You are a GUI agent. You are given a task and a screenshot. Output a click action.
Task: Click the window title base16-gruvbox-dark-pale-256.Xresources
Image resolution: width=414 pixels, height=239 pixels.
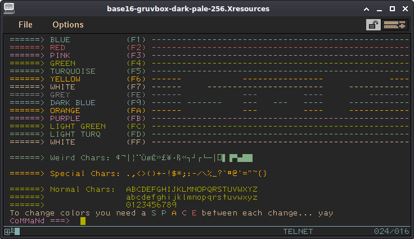pos(188,9)
